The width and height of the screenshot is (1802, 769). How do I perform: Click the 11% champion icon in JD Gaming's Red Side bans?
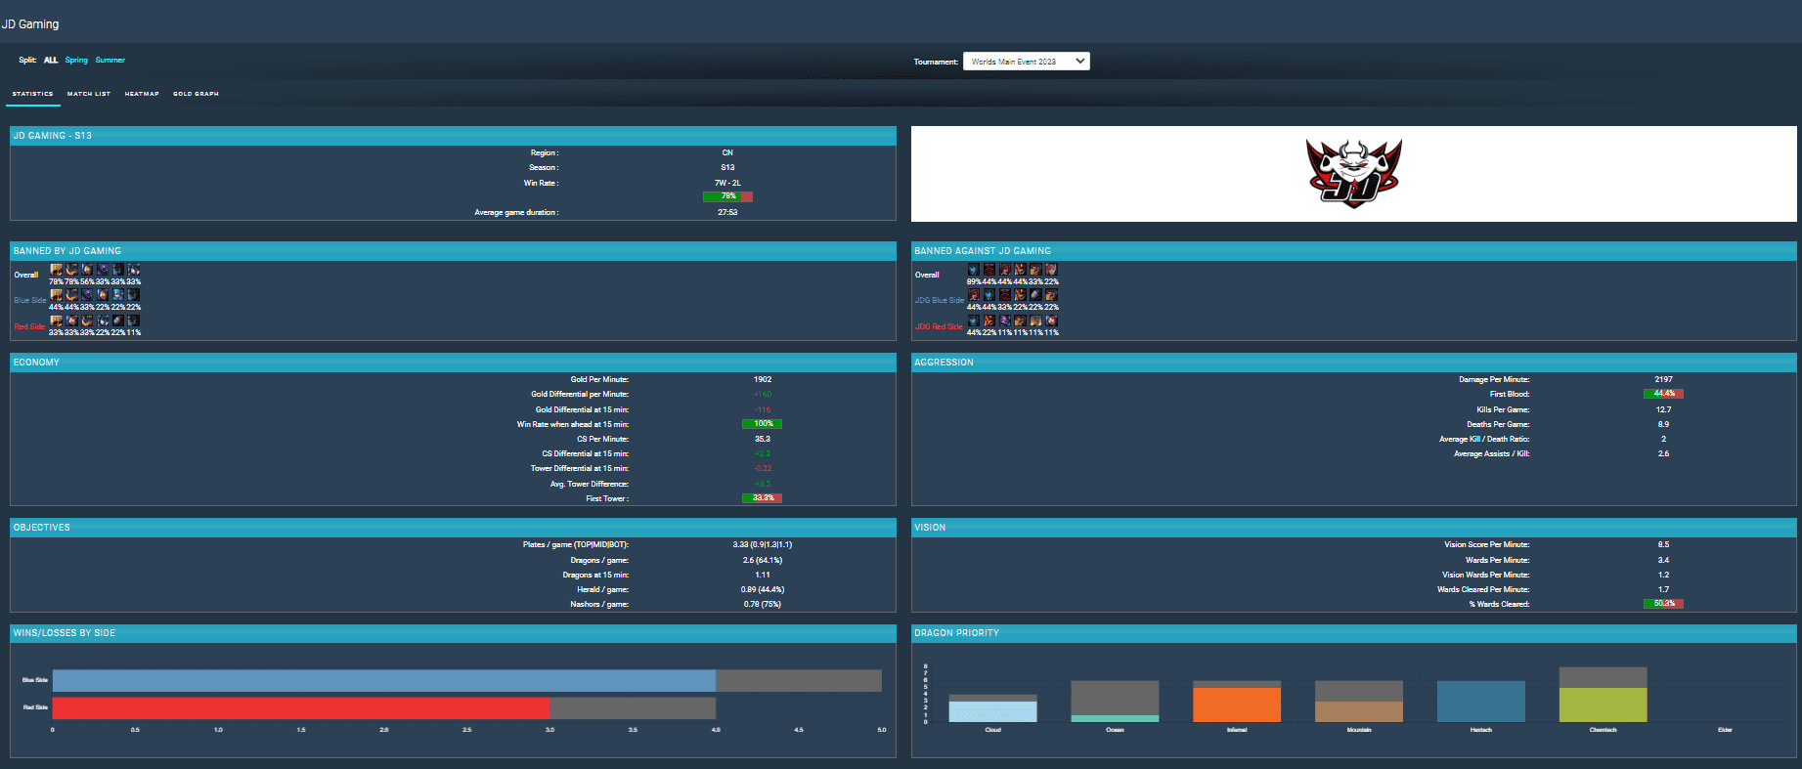[134, 320]
